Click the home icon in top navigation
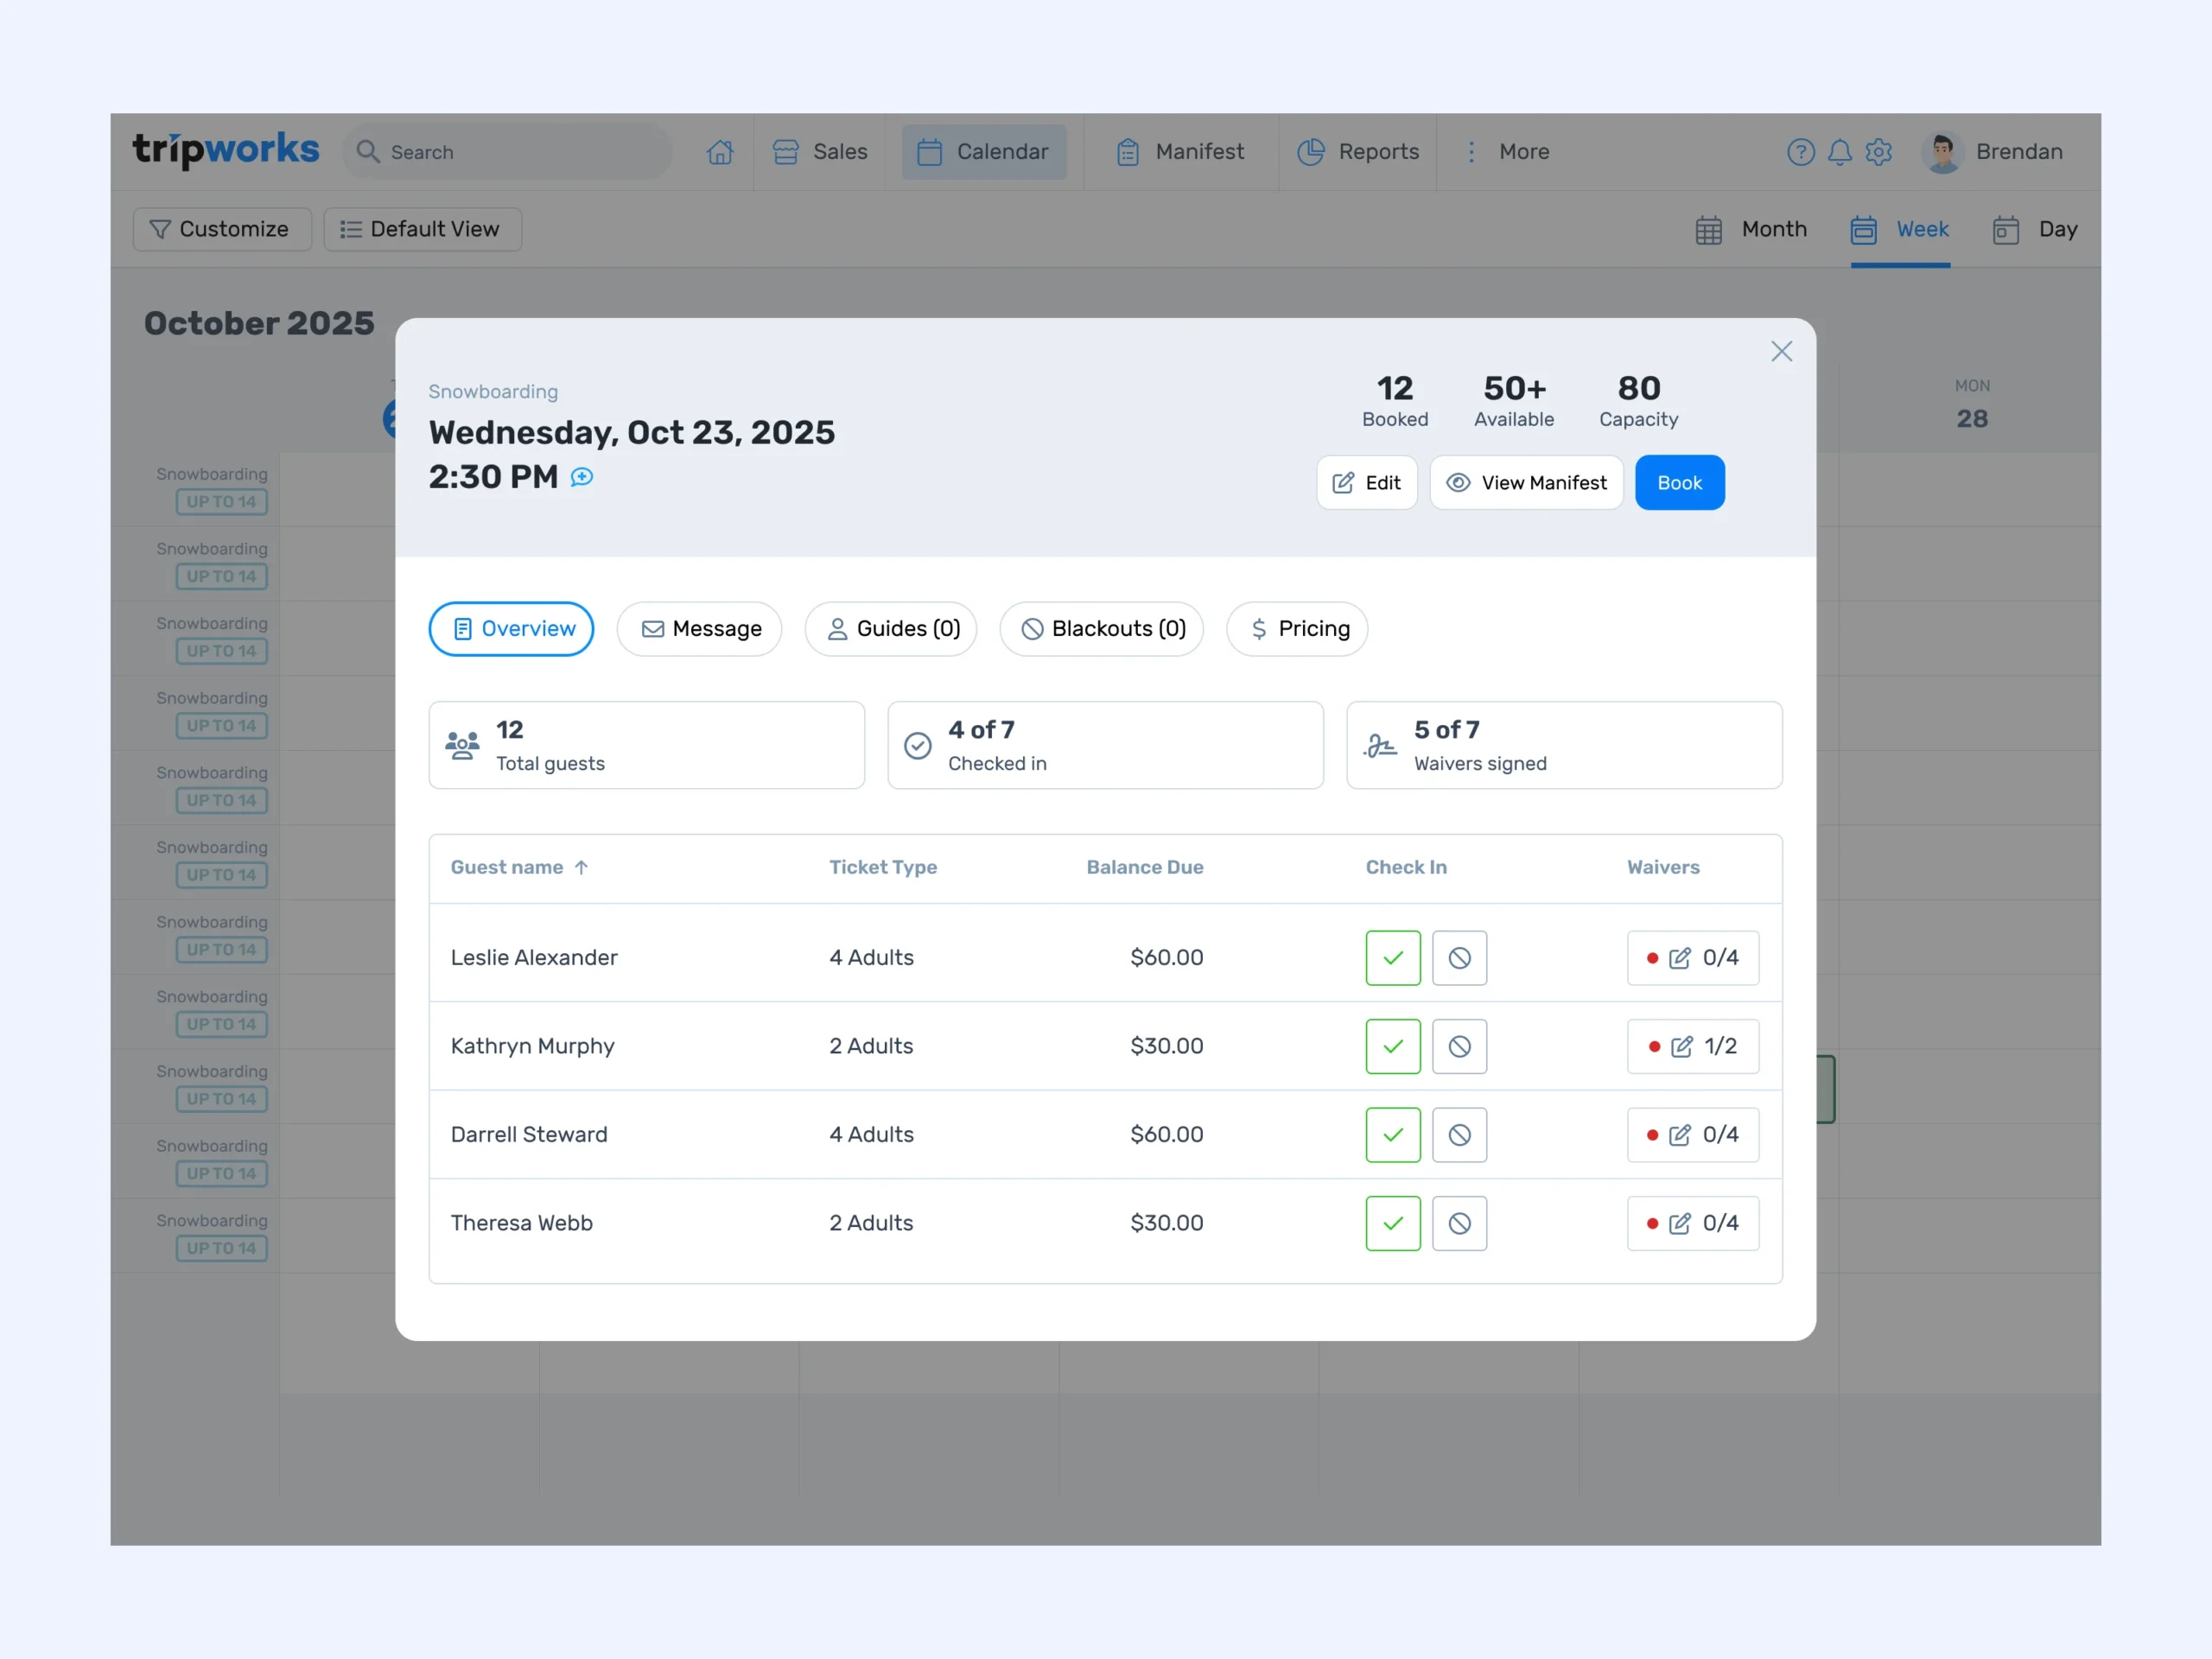The image size is (2212, 1659). [x=720, y=152]
